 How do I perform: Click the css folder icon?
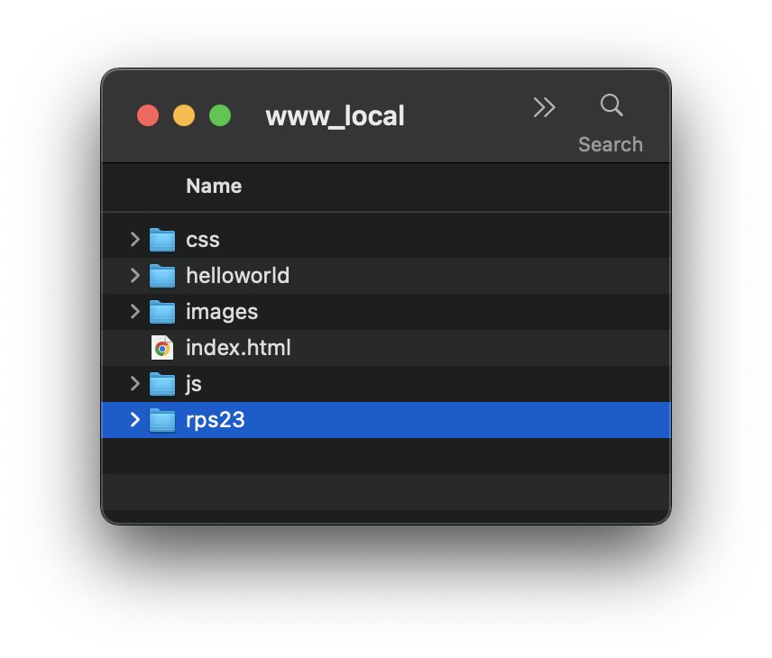pos(162,240)
